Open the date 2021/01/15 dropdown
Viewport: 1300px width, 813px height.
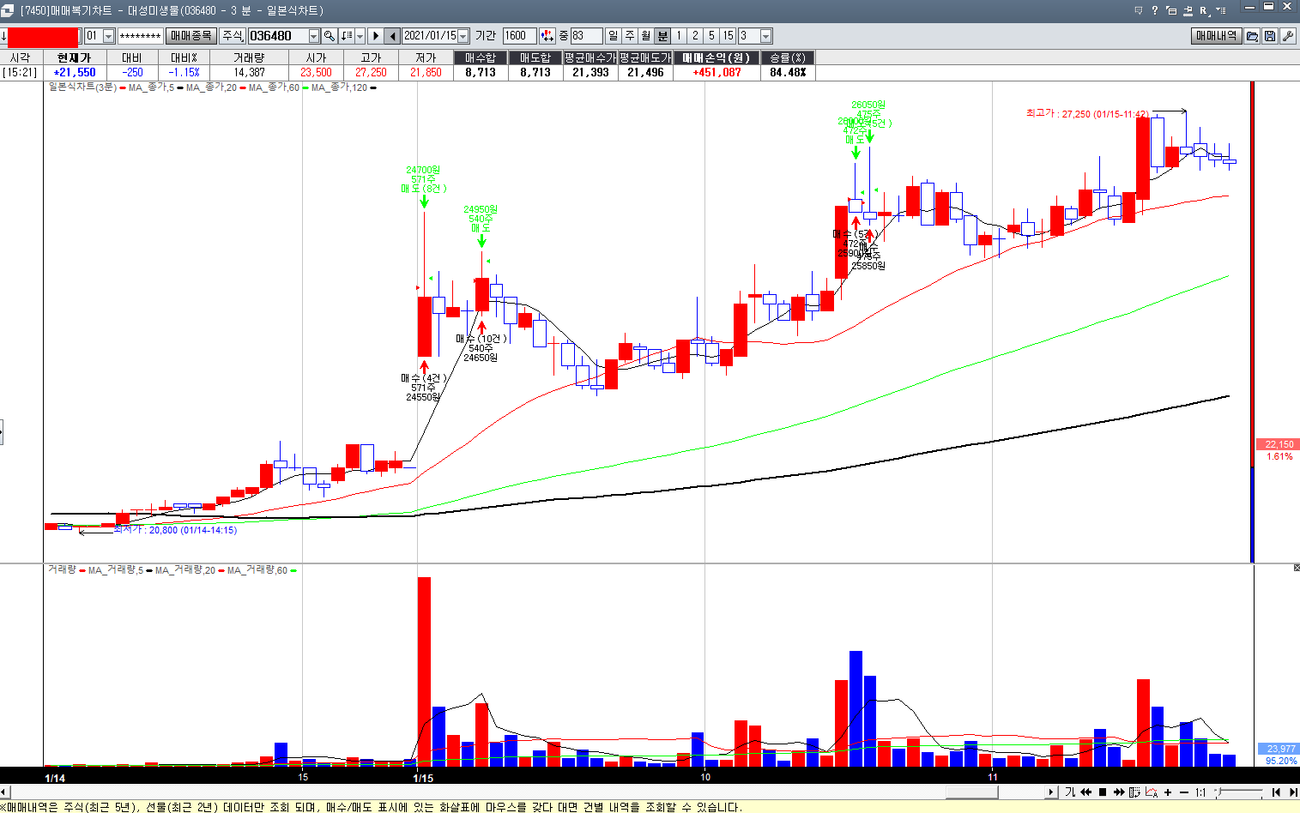(463, 36)
